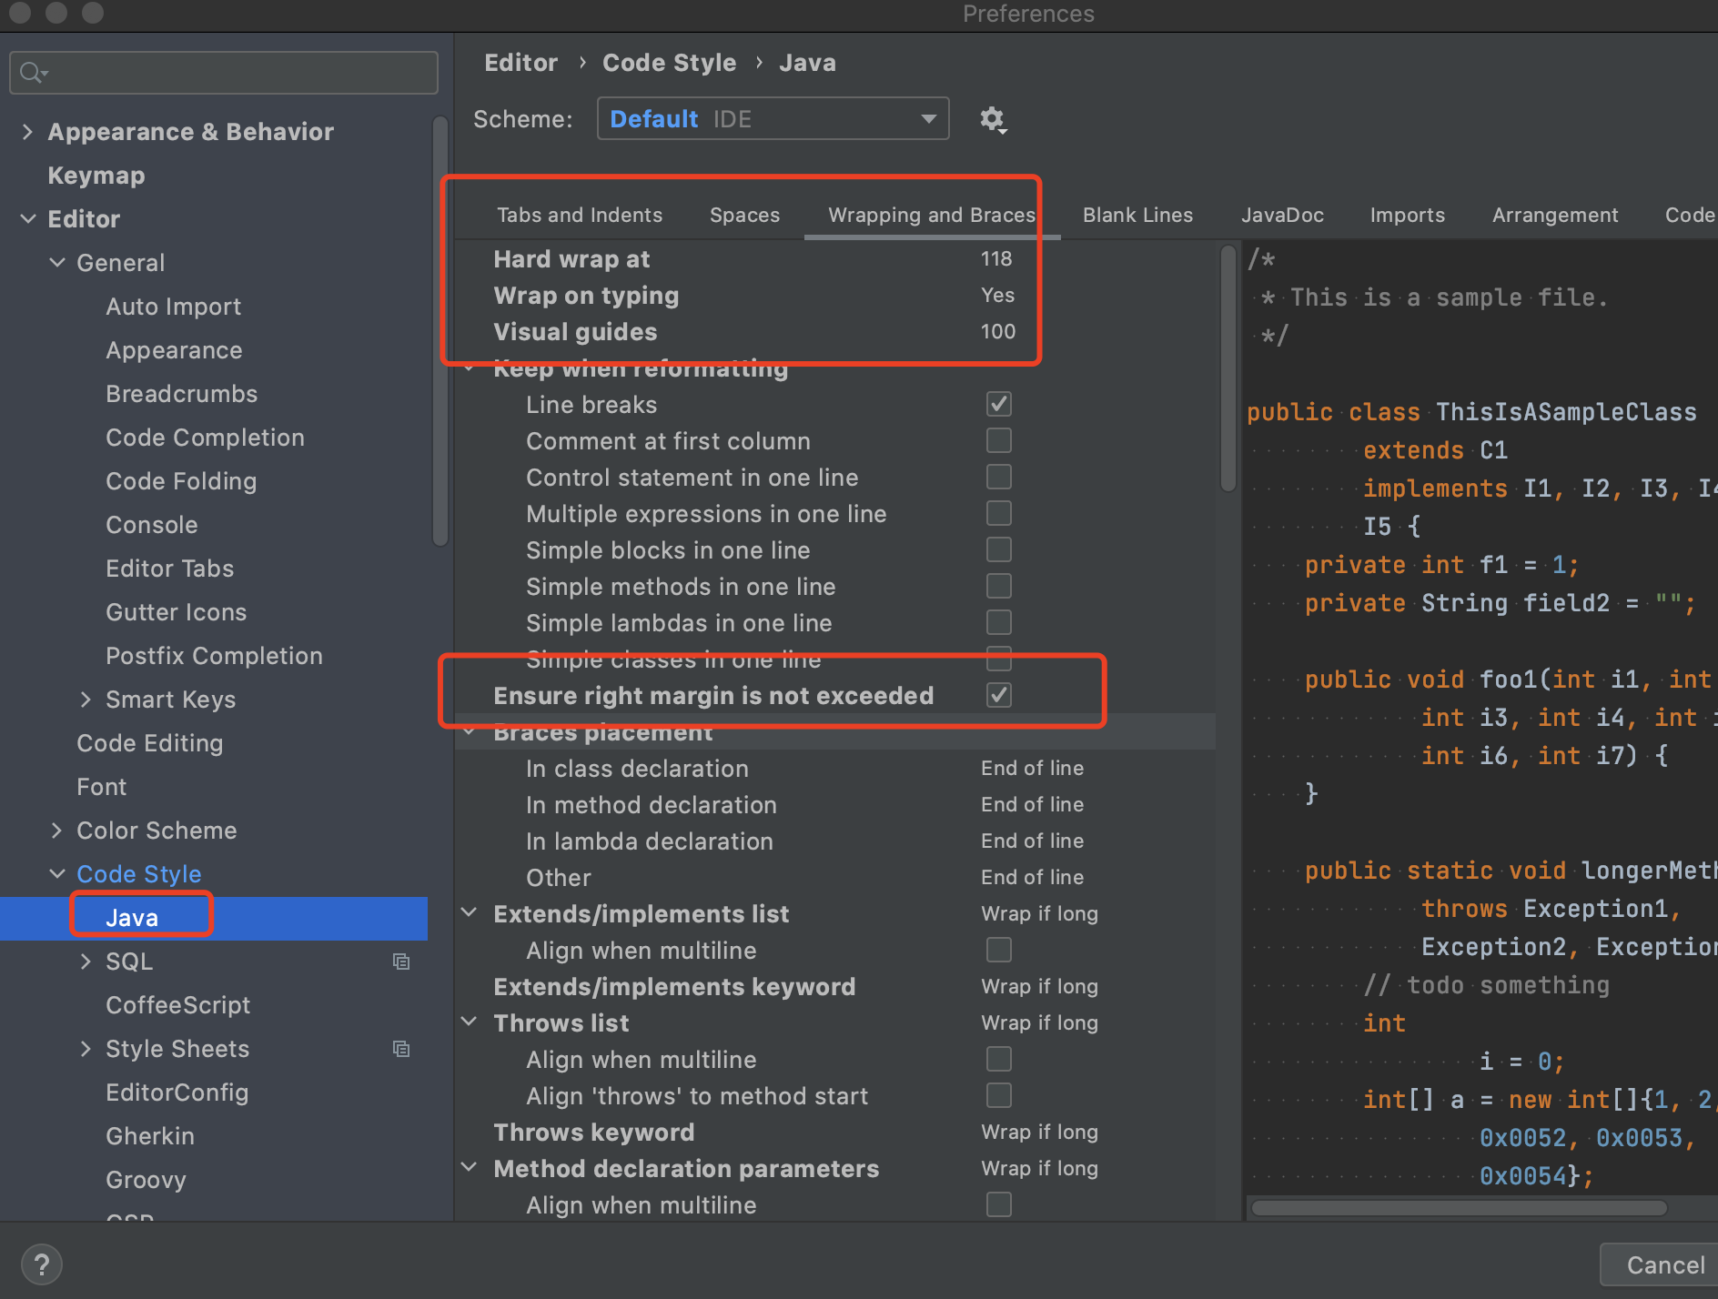The image size is (1718, 1299).
Task: Open the Blank Lines tab
Action: pyautogui.click(x=1137, y=216)
